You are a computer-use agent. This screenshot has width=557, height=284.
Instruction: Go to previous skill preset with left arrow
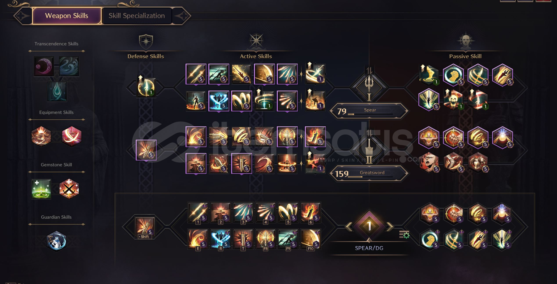[349, 226]
